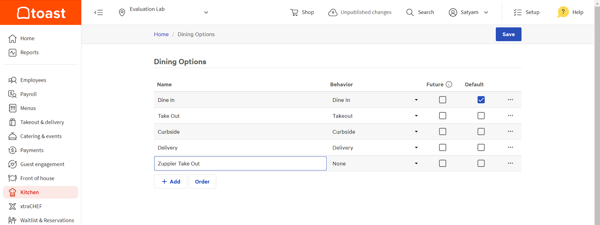Viewport: 600px width, 225px height.
Task: Go to Takeout & delivery section
Action: click(x=42, y=122)
